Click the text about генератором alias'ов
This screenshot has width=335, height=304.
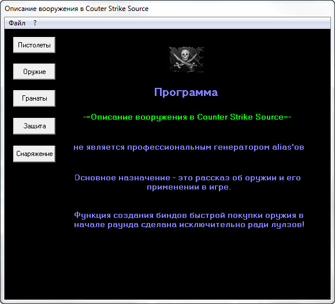click(x=189, y=147)
